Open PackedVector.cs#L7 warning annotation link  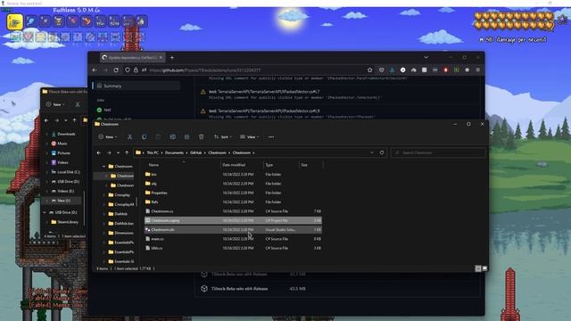coord(264,92)
